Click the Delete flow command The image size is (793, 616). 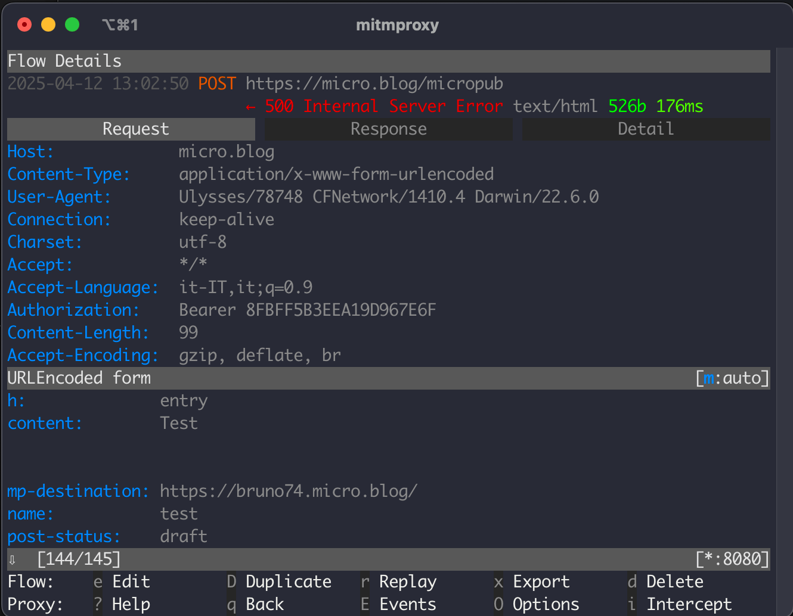pos(665,581)
